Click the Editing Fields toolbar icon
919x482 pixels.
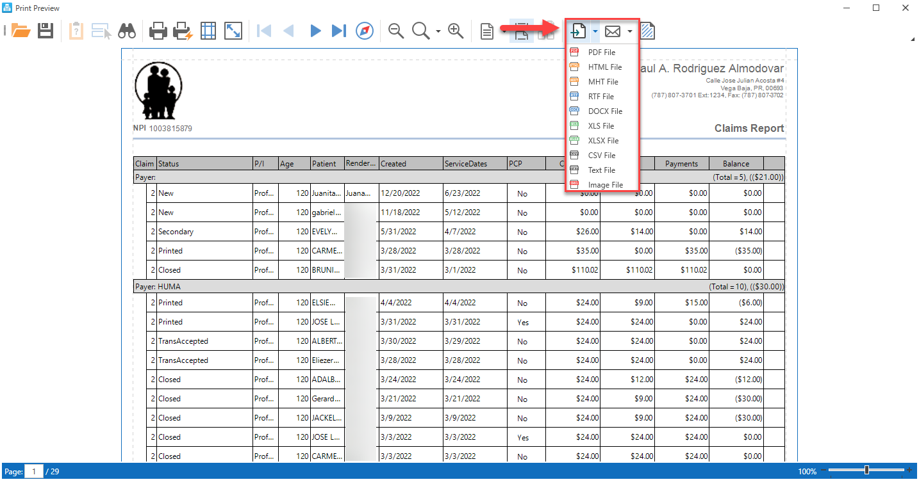coord(101,31)
